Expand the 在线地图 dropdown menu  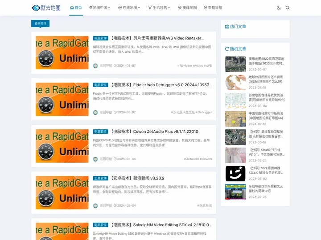(x=129, y=8)
